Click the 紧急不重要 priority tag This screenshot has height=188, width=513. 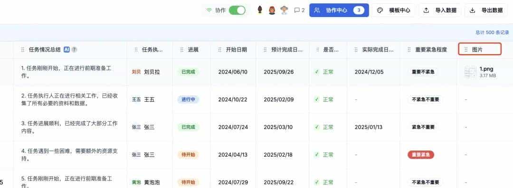point(423,127)
